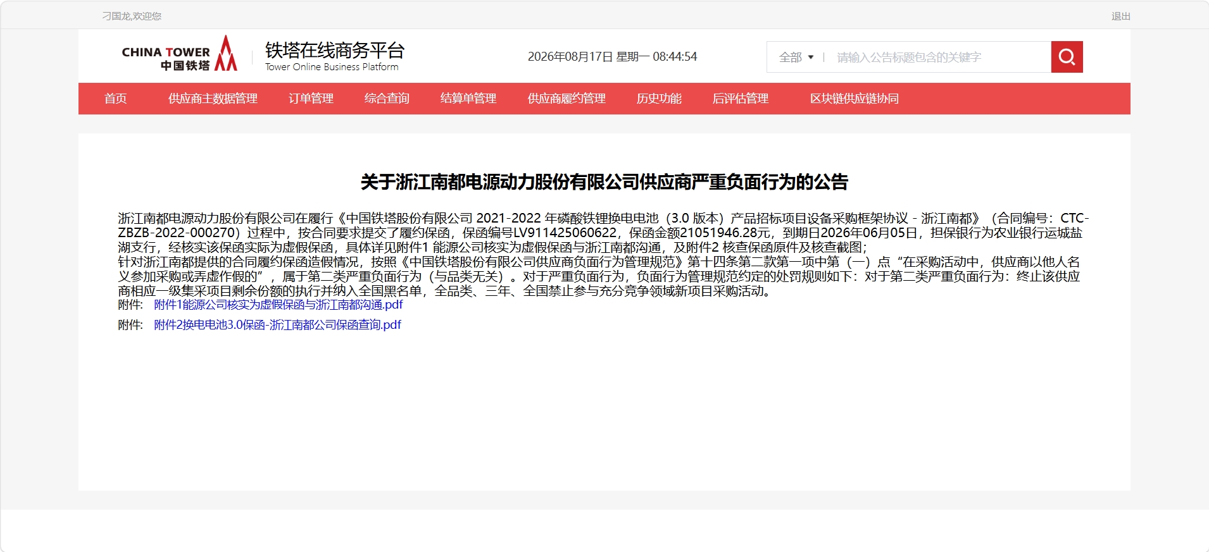1209x552 pixels.
Task: Open 历史功能 menu
Action: pyautogui.click(x=659, y=99)
